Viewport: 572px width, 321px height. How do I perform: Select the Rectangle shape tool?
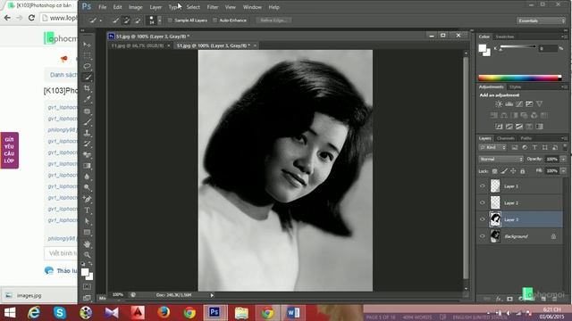[87, 232]
